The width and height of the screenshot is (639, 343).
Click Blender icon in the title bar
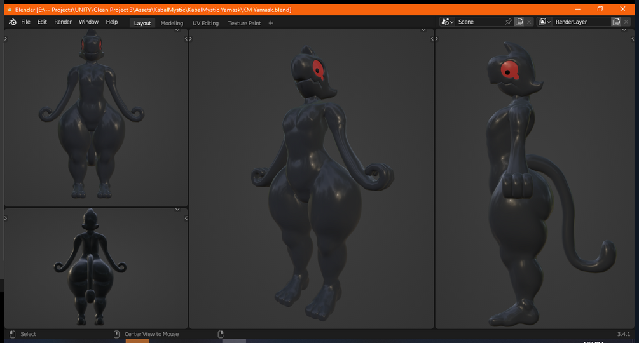coord(10,10)
